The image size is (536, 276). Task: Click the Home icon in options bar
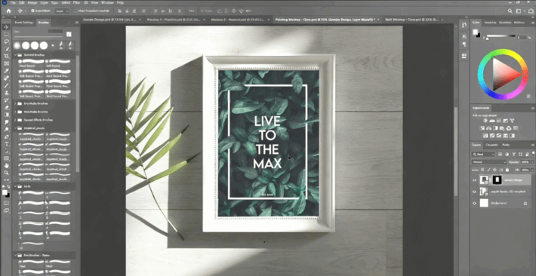click(8, 11)
